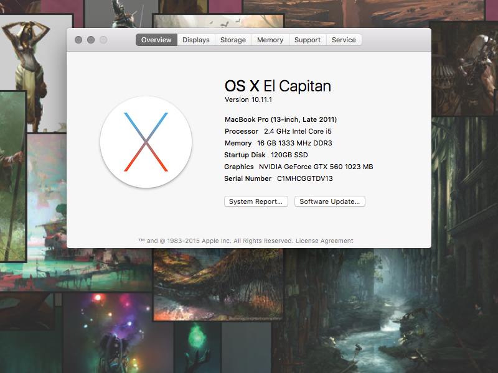Image resolution: width=498 pixels, height=373 pixels.
Task: Click the OS X El Capitan logo
Action: coord(146,142)
